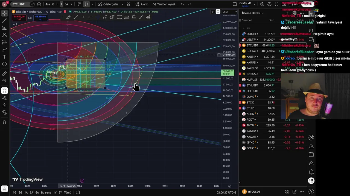The height and width of the screenshot is (196, 350).
Task: Open the forecasting and measurement tools
Action: pos(4,42)
